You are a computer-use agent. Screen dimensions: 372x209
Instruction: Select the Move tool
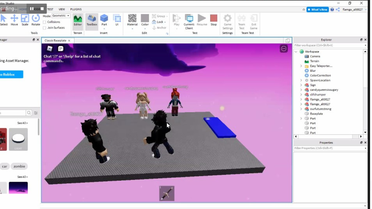pyautogui.click(x=14, y=20)
